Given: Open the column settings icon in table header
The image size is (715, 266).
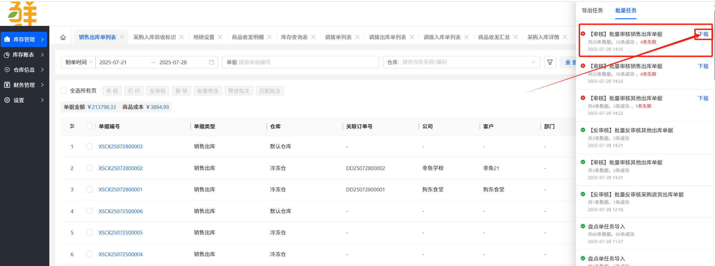Looking at the screenshot, I should coord(72,126).
